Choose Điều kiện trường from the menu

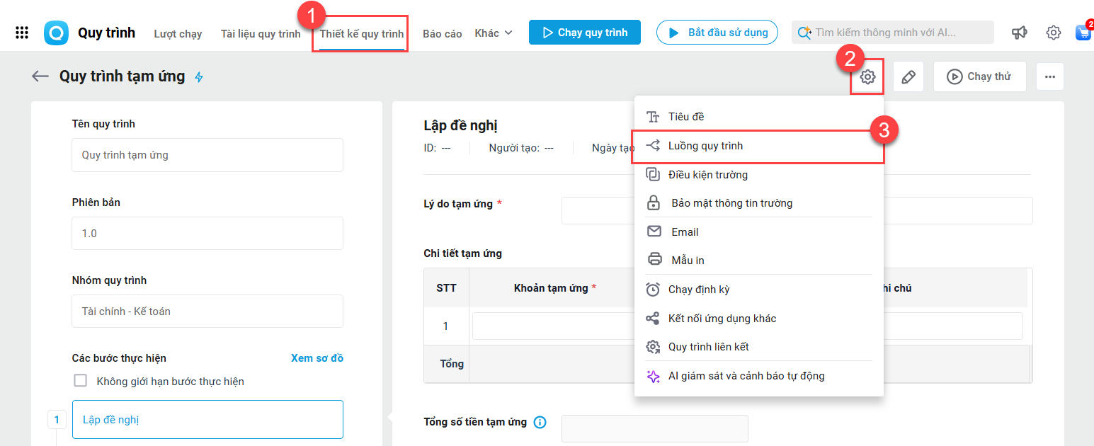pos(707,175)
